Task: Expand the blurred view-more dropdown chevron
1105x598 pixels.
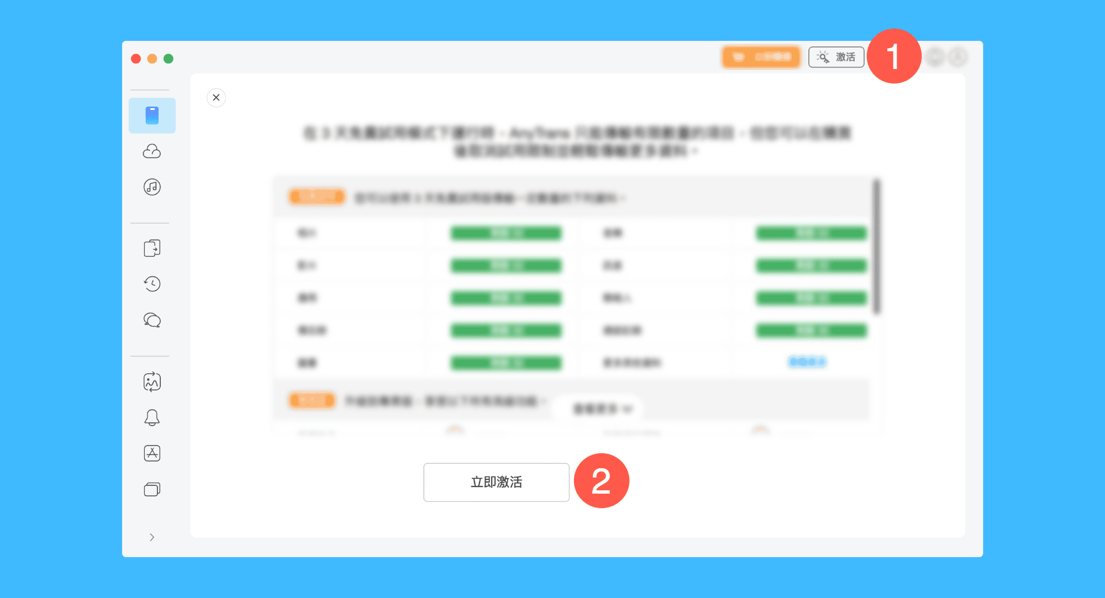Action: 627,409
